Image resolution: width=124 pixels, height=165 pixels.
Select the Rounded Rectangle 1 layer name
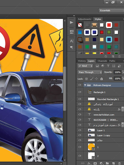pos(108,99)
